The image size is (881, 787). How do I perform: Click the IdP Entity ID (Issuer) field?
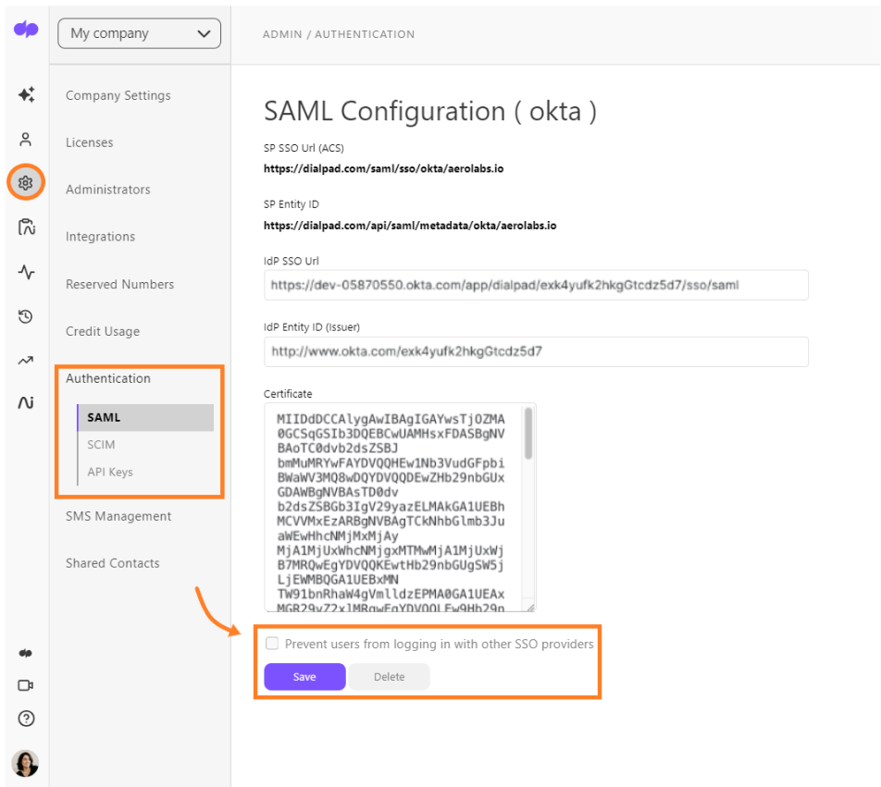coord(536,351)
